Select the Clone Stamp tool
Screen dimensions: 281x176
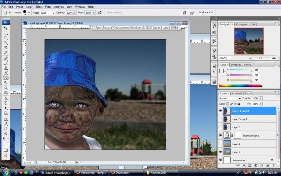[x=6, y=68]
